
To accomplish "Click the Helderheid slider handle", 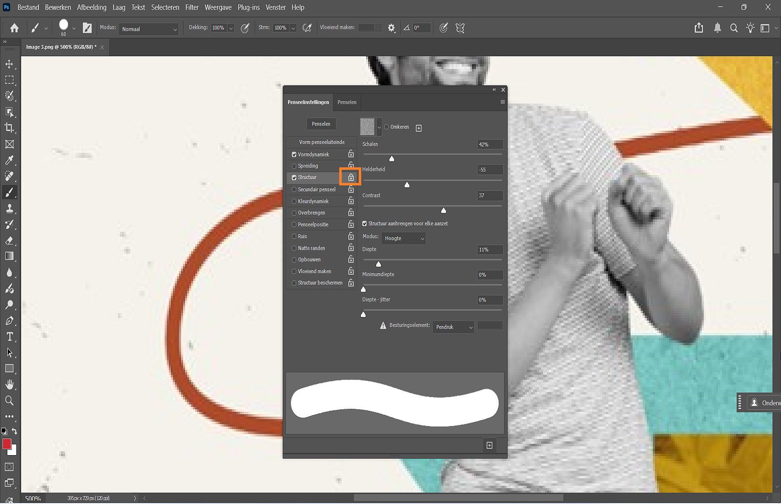I will pyautogui.click(x=407, y=184).
